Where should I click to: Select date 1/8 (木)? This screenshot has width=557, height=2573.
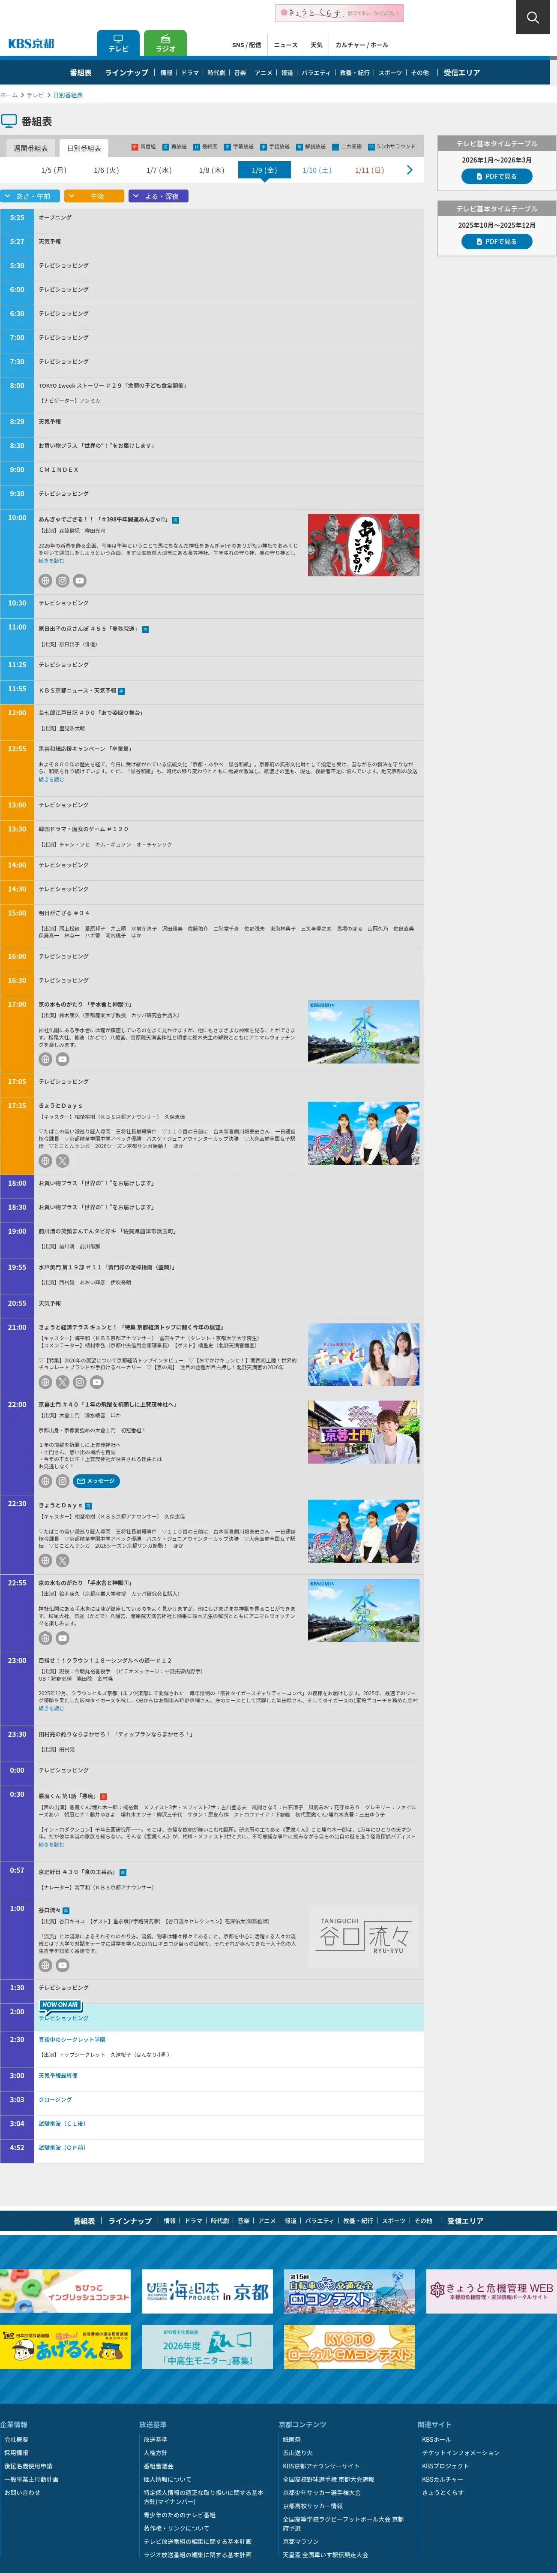click(x=212, y=171)
